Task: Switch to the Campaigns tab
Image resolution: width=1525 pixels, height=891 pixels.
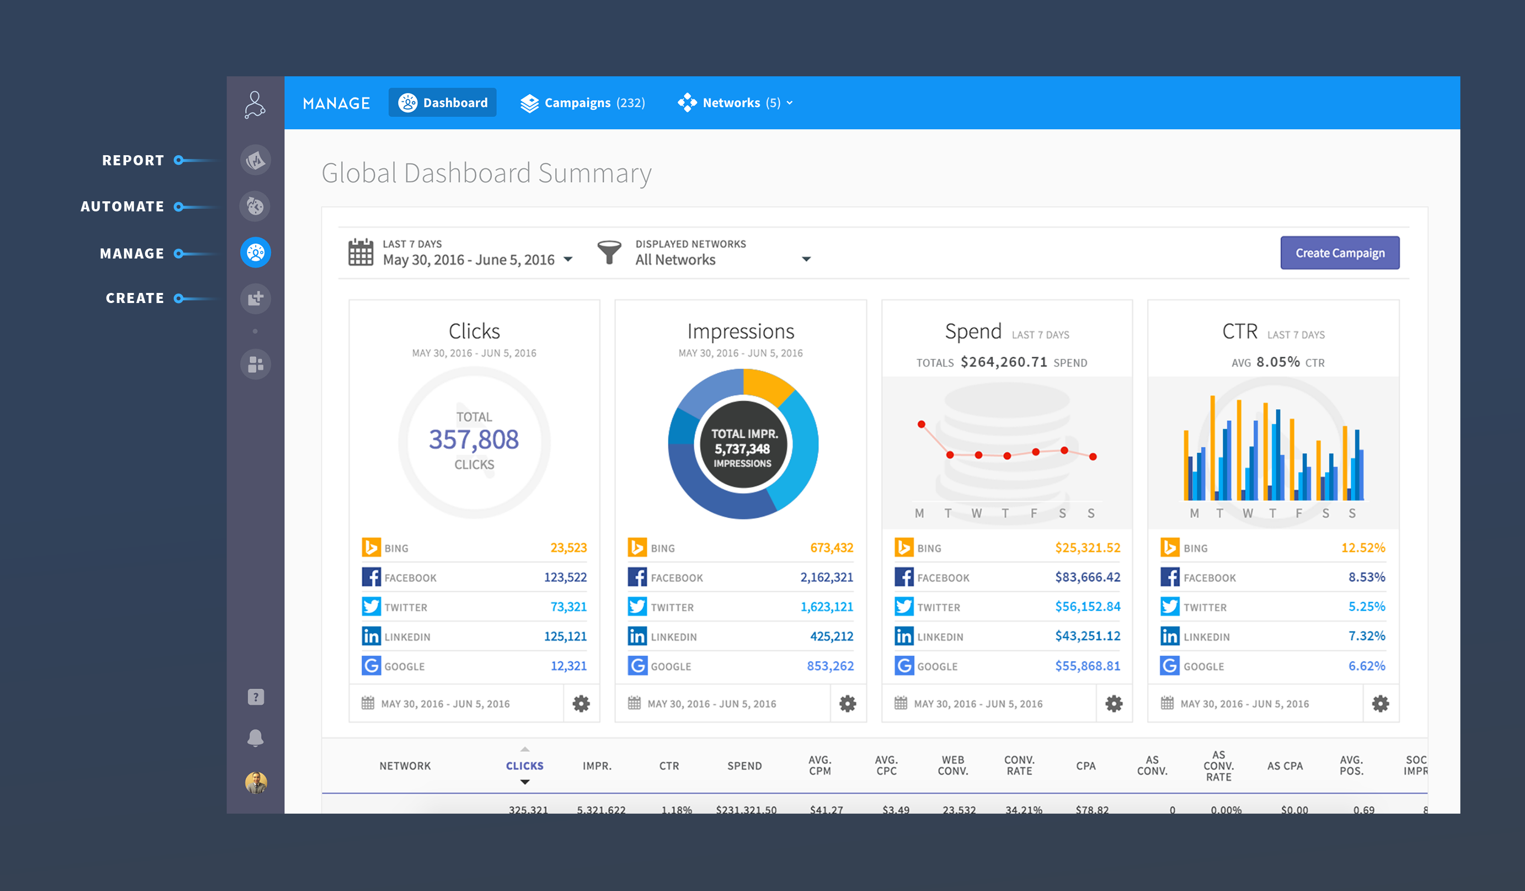Action: click(x=582, y=103)
